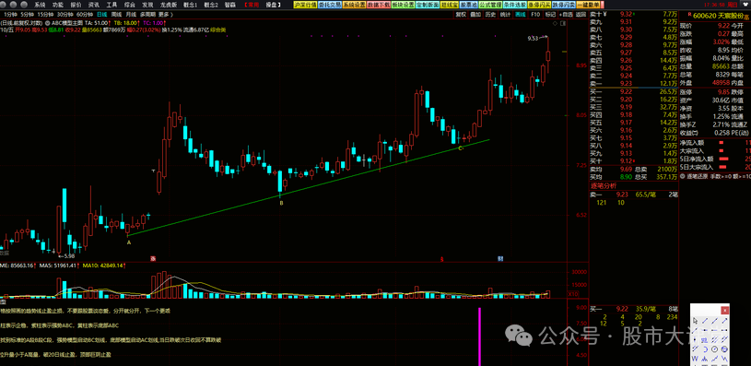This screenshot has width=751, height=366.
Task: Switch to the 60分钟 period tab
Action: click(85, 15)
